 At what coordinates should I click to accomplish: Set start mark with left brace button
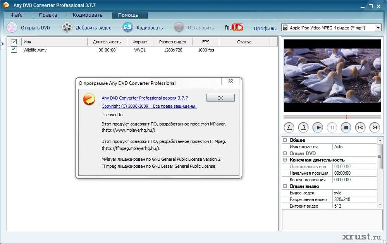[289, 127]
